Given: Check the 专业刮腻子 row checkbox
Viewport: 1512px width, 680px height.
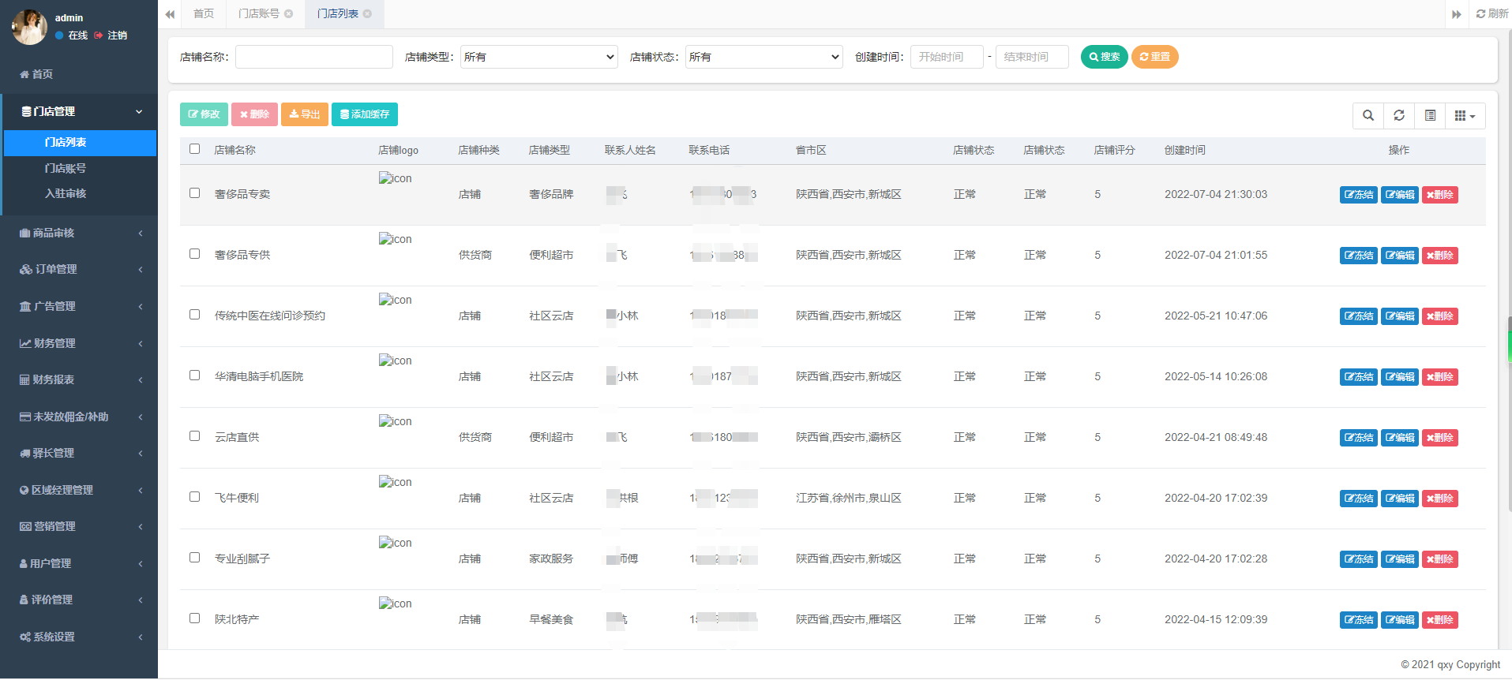Looking at the screenshot, I should [195, 558].
